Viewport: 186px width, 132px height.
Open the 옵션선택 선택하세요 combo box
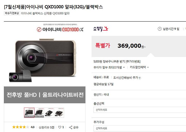pyautogui.click(x=140, y=110)
